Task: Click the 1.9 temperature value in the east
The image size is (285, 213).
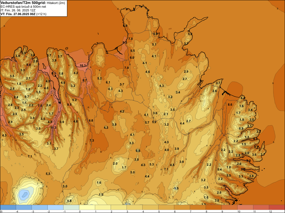Action: pos(242,120)
